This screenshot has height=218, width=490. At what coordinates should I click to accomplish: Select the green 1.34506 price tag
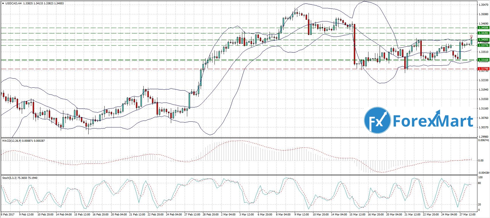coord(483,28)
